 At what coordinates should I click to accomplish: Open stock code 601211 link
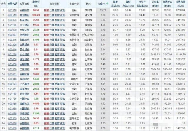(12, 89)
